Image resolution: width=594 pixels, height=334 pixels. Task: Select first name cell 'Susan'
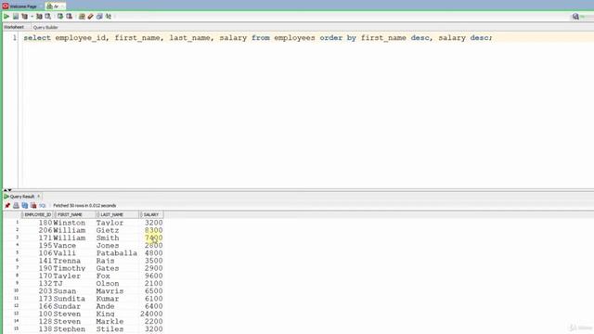point(65,290)
